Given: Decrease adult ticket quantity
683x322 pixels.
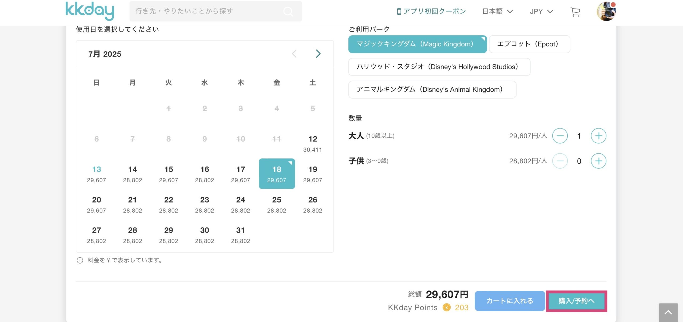Looking at the screenshot, I should pyautogui.click(x=560, y=136).
